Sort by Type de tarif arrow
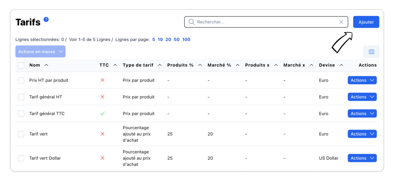The height and width of the screenshot is (182, 394). coord(160,65)
